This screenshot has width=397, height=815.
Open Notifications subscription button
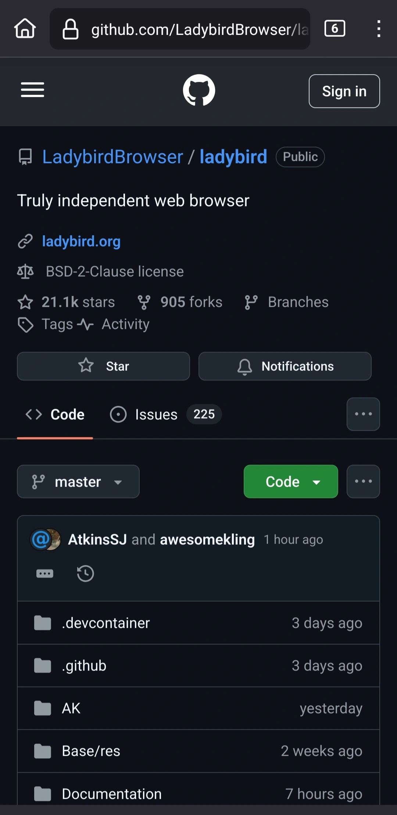pyautogui.click(x=285, y=366)
